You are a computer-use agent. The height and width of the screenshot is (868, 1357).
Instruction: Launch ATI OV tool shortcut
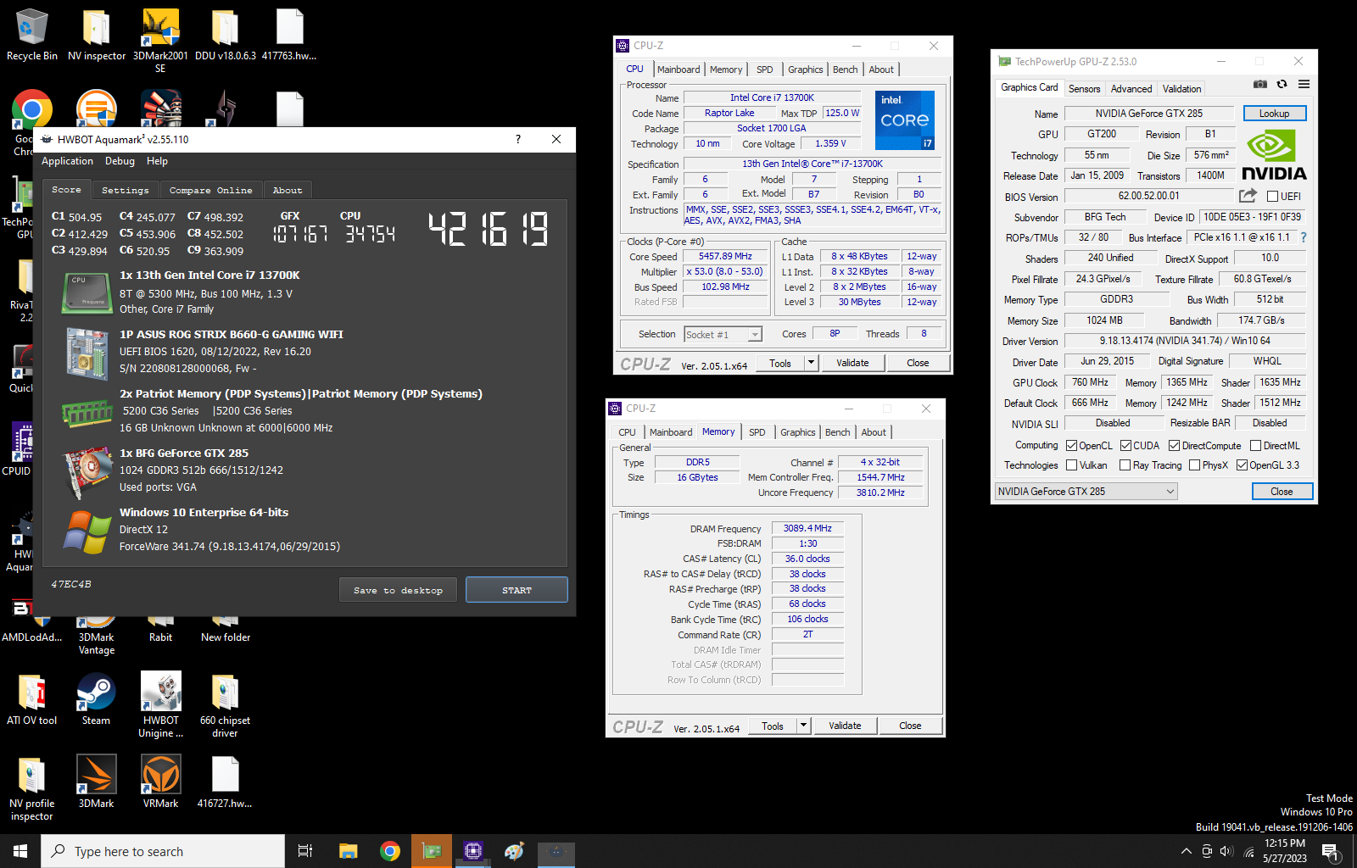click(32, 699)
